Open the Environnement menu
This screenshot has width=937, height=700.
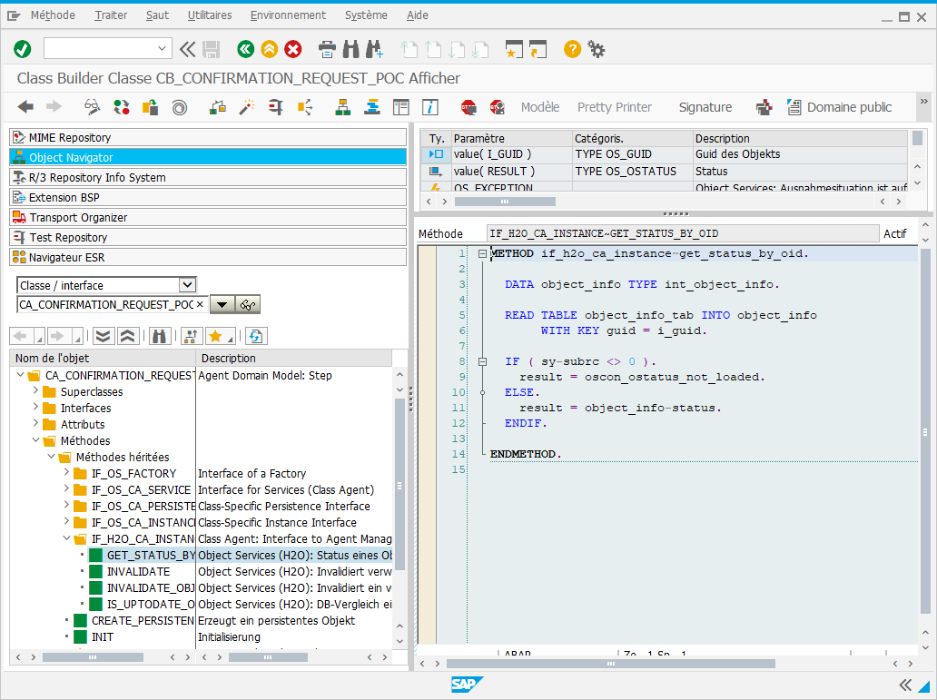288,15
